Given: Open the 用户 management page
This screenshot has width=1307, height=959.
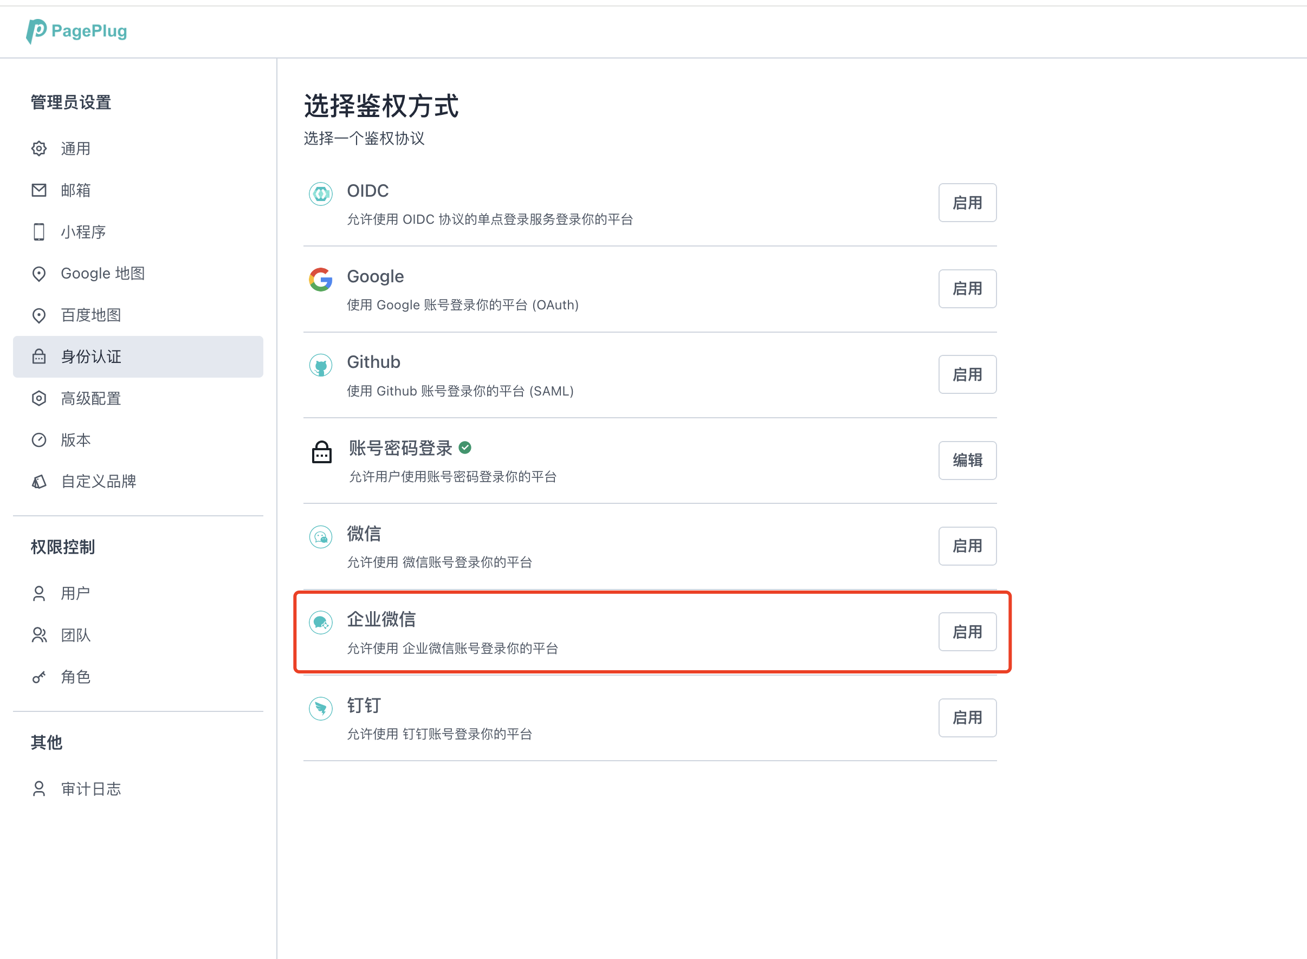Looking at the screenshot, I should point(138,593).
